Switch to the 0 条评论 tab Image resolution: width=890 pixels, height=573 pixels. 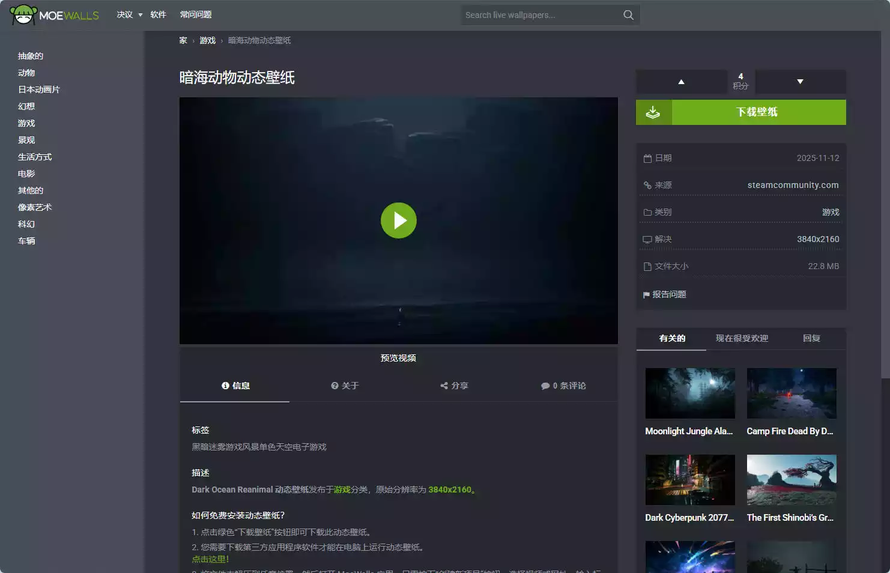coord(563,386)
